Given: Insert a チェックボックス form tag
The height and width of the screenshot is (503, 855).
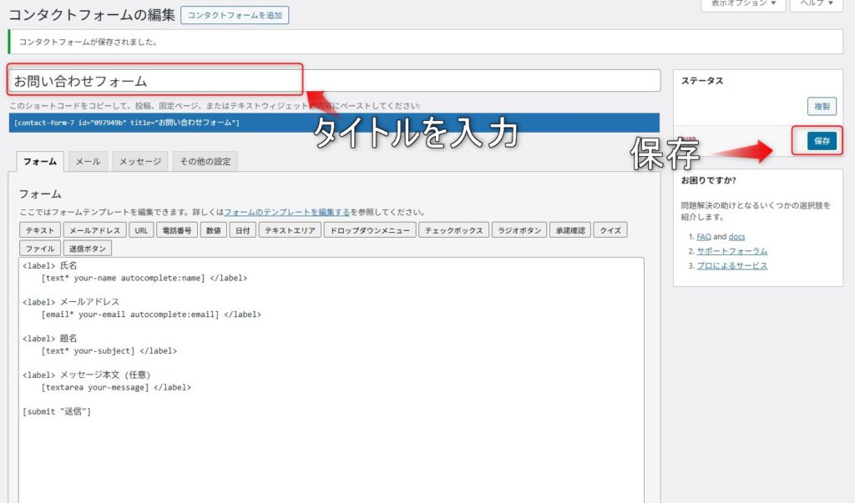Looking at the screenshot, I should [x=453, y=230].
